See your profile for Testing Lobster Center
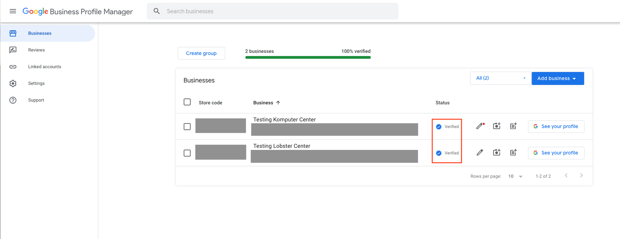 (556, 153)
